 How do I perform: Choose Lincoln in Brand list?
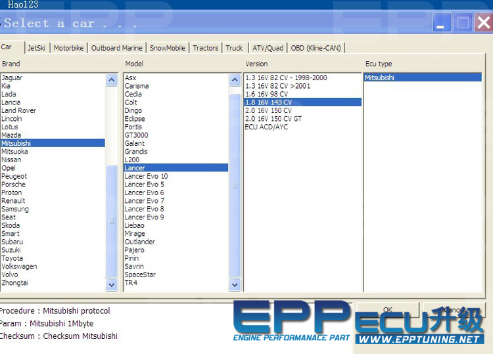pyautogui.click(x=53, y=118)
